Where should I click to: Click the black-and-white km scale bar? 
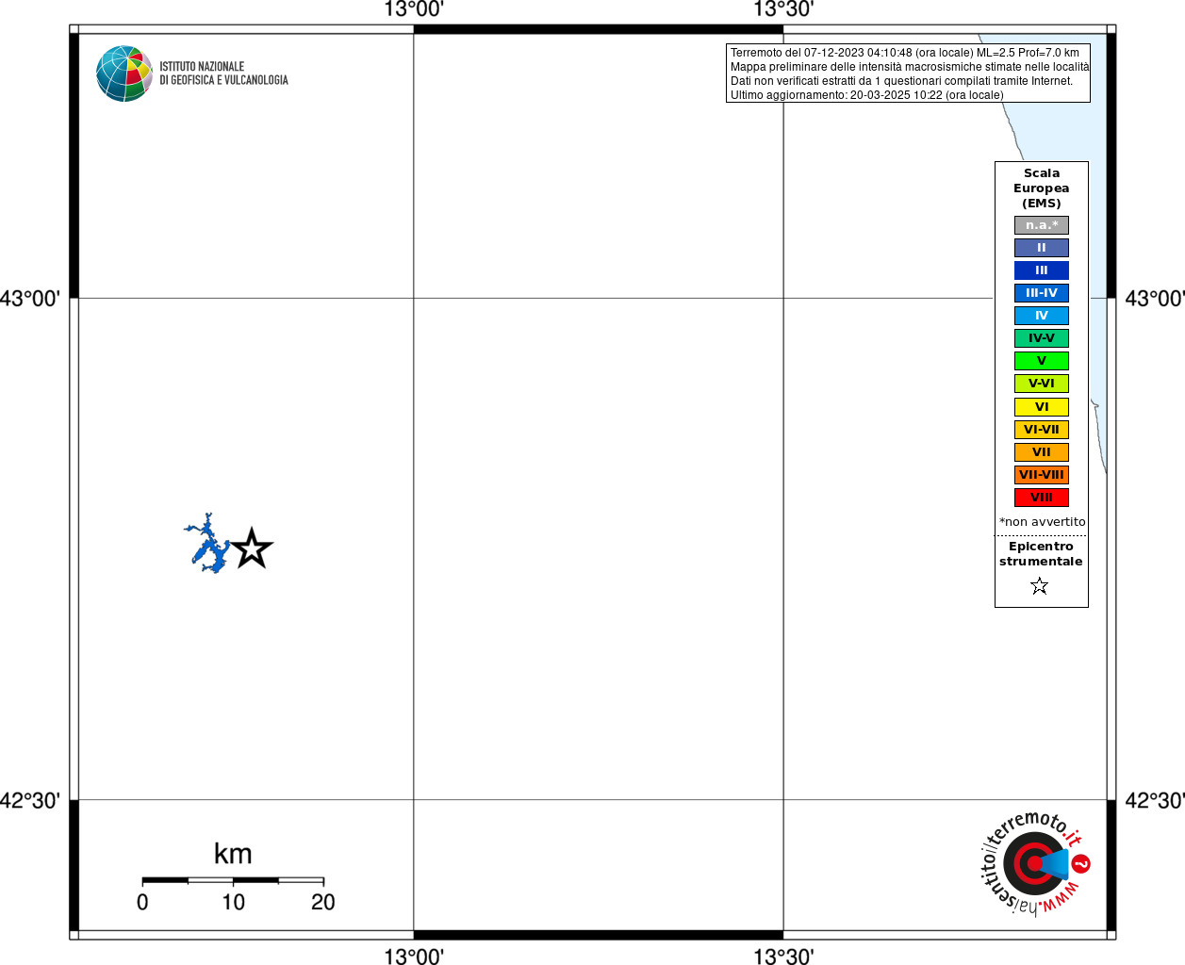233,880
